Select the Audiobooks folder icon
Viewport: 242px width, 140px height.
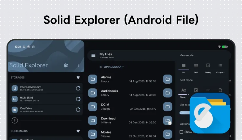coord(93,93)
